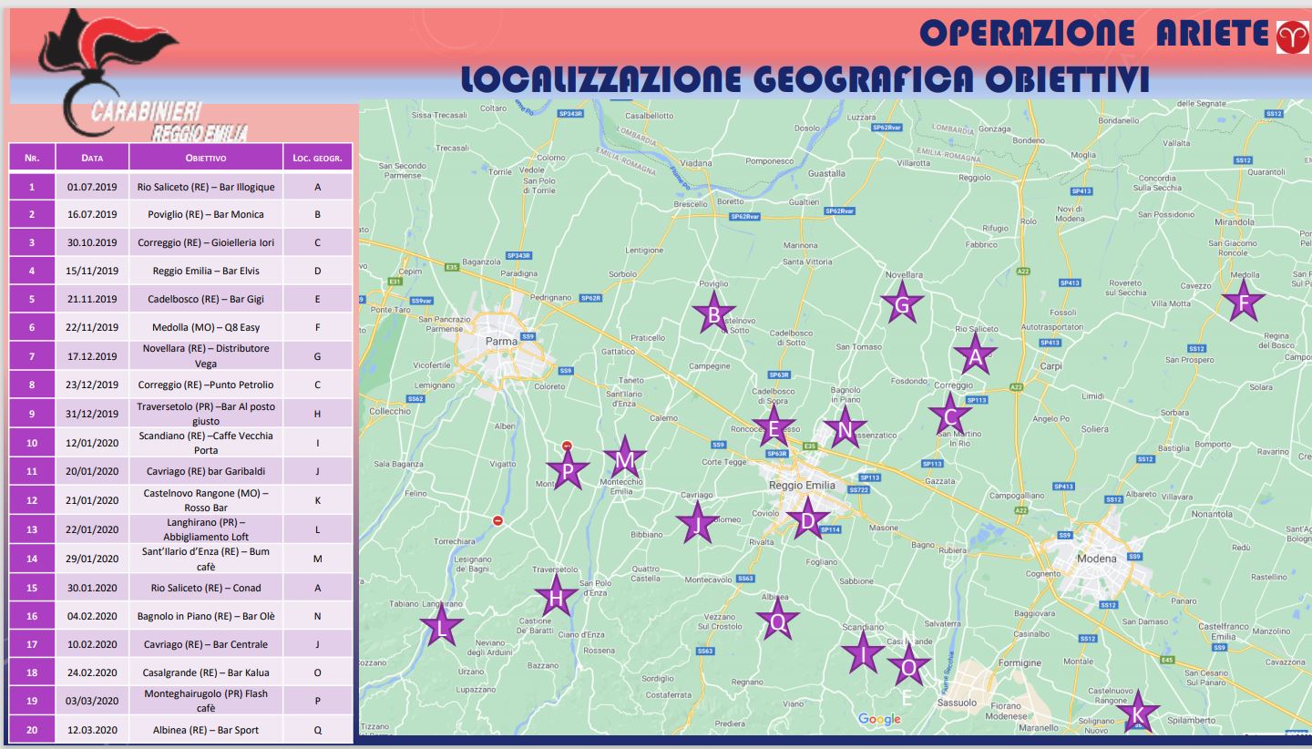Screen dimensions: 1312x749
Task: Select Cavriago (RE) bar Garibaldi cell
Action: 206,471
